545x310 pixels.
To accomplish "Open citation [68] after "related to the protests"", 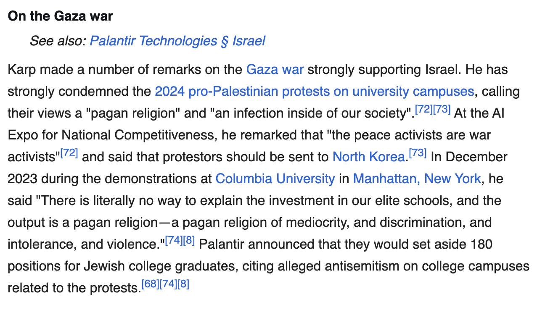I will point(151,285).
